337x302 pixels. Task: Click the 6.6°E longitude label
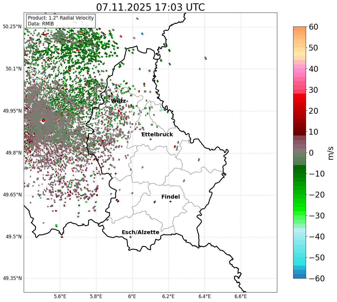[241, 296]
